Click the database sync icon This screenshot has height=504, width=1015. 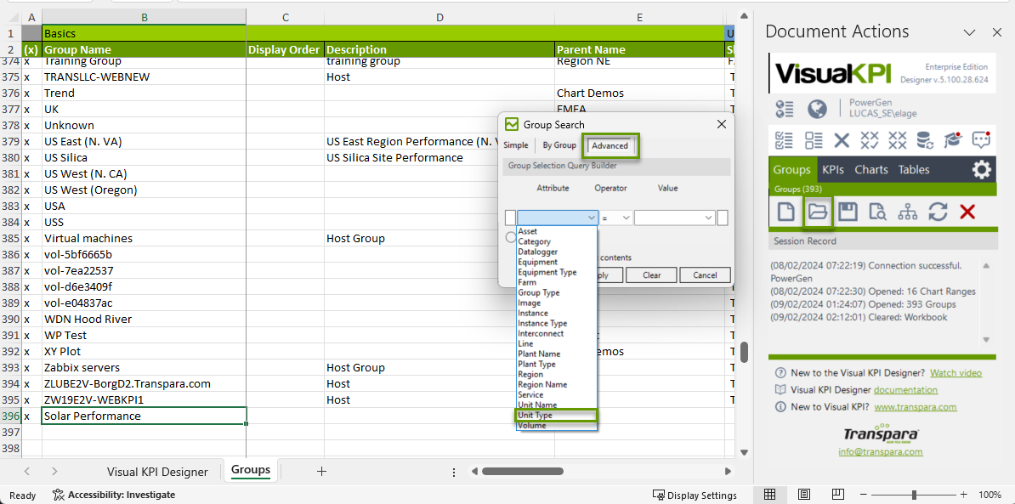tap(924, 140)
